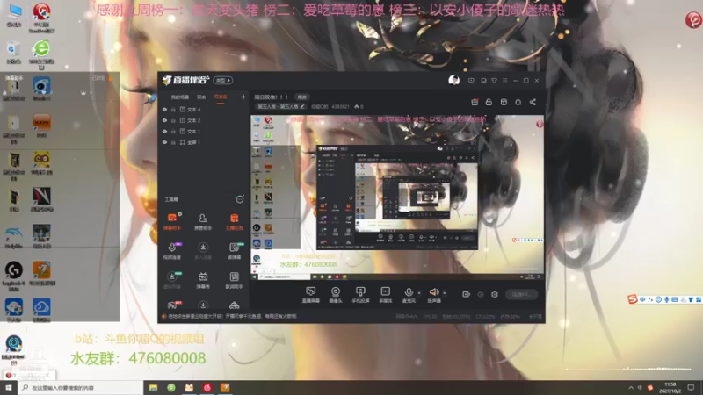Select the 全屏 1 layer row
This screenshot has width=703, height=395.
203,142
